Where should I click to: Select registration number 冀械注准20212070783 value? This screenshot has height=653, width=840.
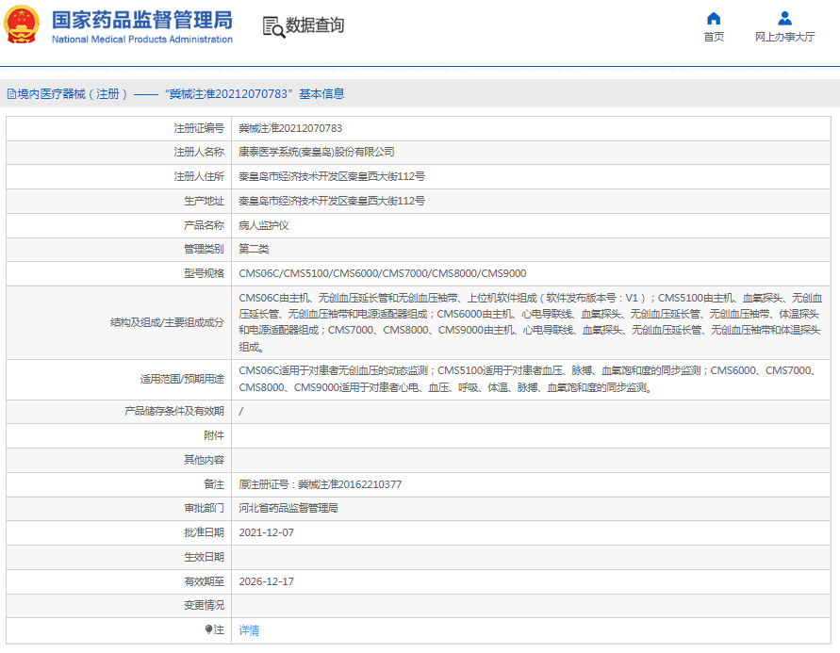(290, 128)
